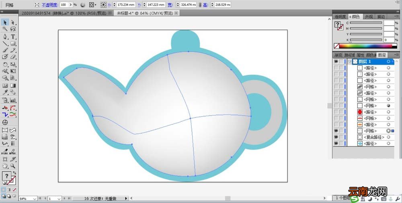Click the 宽 label link in the control bar
Image resolution: width=402 pixels, height=203 pixels.
pos(170,5)
